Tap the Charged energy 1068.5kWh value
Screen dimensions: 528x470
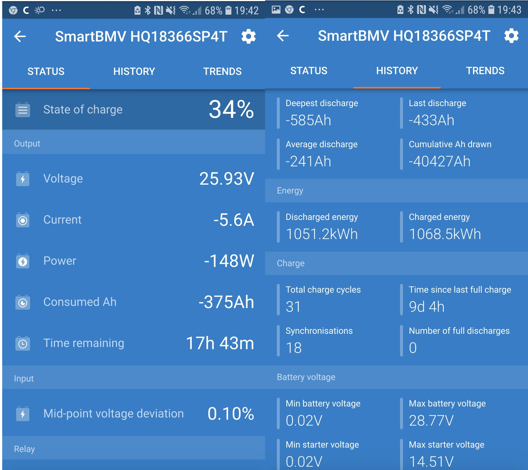pyautogui.click(x=445, y=234)
